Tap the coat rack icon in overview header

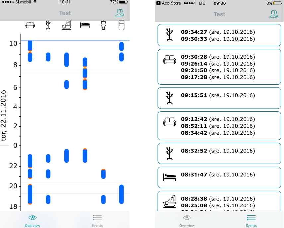(48, 25)
